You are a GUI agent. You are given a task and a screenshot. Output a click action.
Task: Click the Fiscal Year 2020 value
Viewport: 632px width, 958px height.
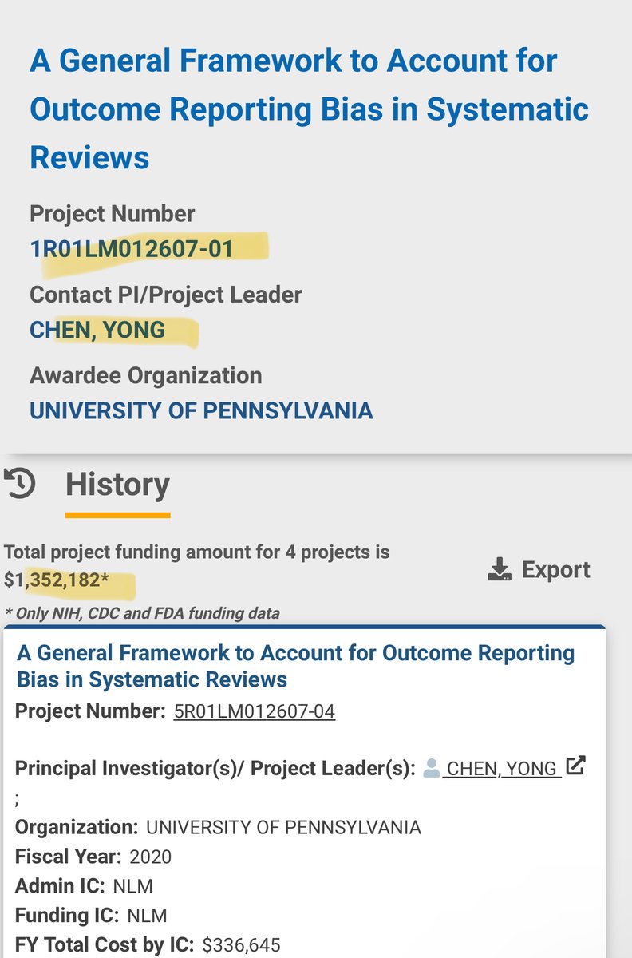[148, 857]
